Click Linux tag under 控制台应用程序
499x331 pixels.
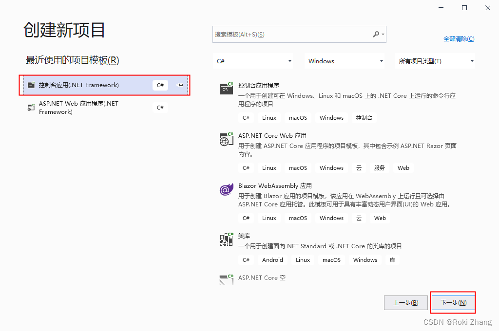[x=269, y=118]
